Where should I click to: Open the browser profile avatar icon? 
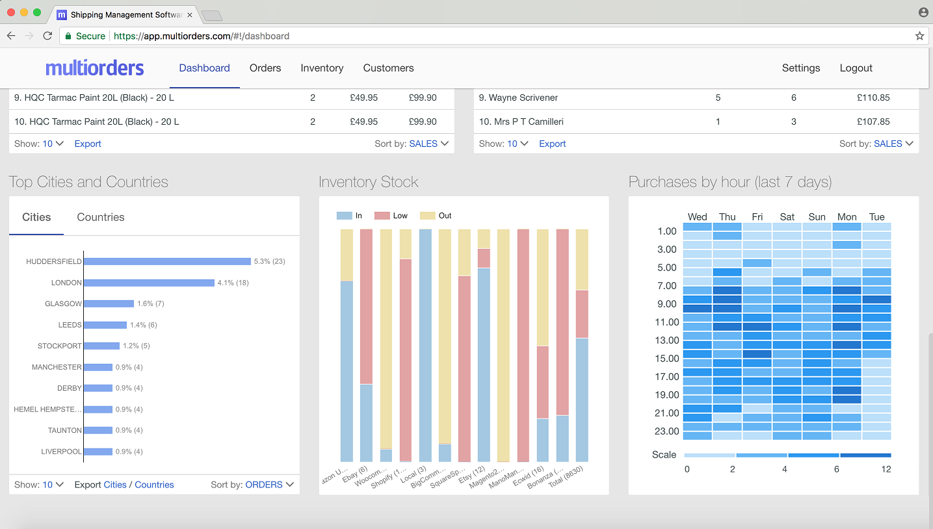[x=924, y=11]
